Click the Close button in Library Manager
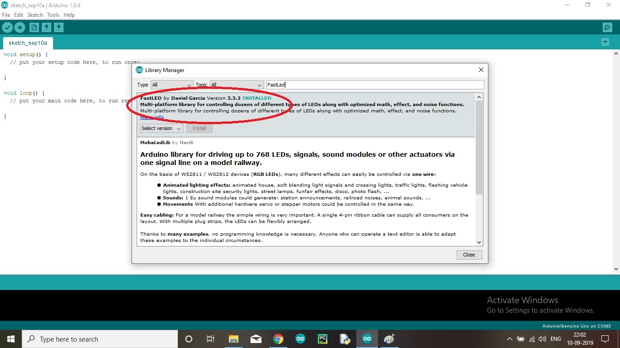The height and width of the screenshot is (348, 620). tap(469, 255)
